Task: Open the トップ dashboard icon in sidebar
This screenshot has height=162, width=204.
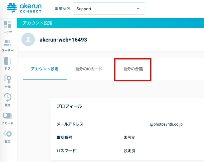Action: pyautogui.click(x=8, y=25)
